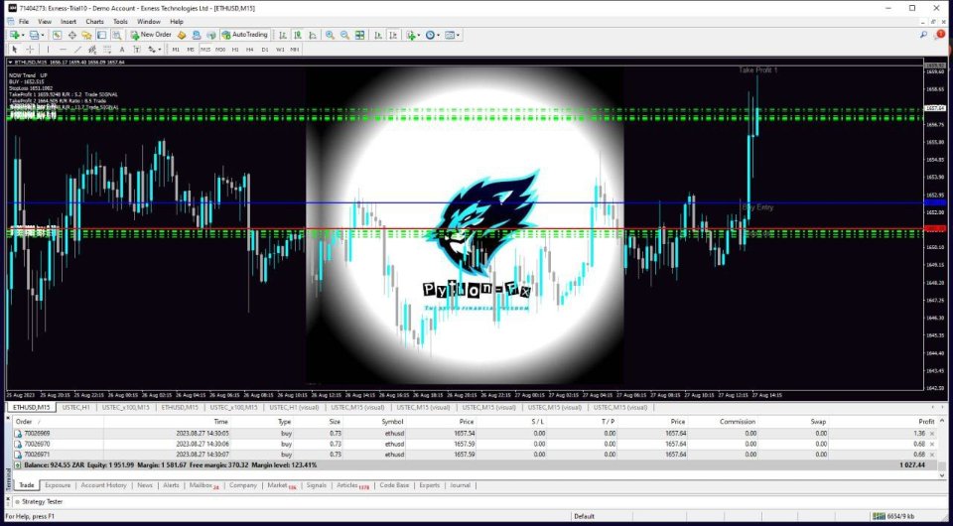The image size is (953, 526).
Task: Open a new chart with the toolbar icon
Action: tap(14, 35)
